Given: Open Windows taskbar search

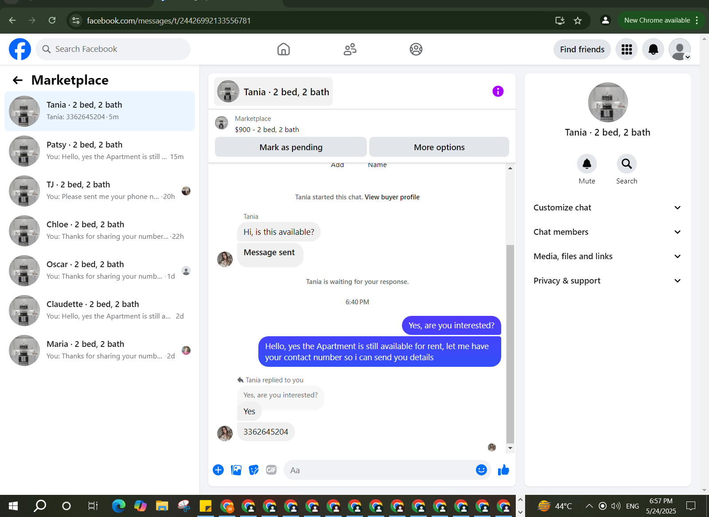Looking at the screenshot, I should [40, 506].
